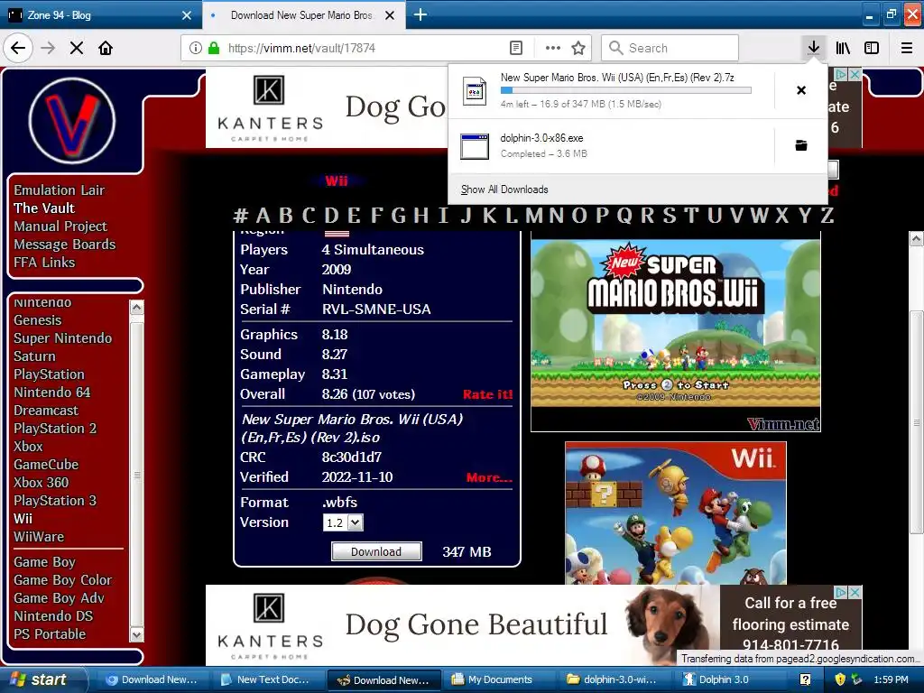This screenshot has height=693, width=924.
Task: Open the Wii box art image
Action: click(x=675, y=513)
